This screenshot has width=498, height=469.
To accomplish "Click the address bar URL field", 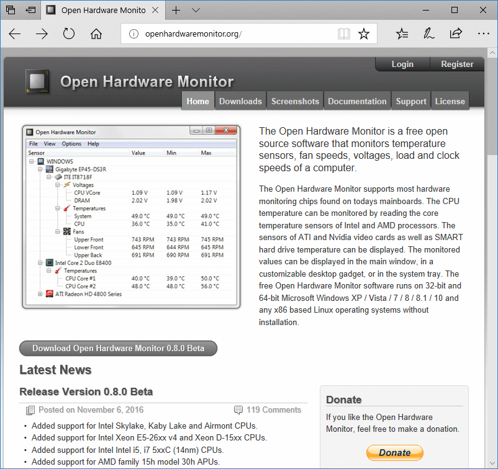I will coord(240,33).
